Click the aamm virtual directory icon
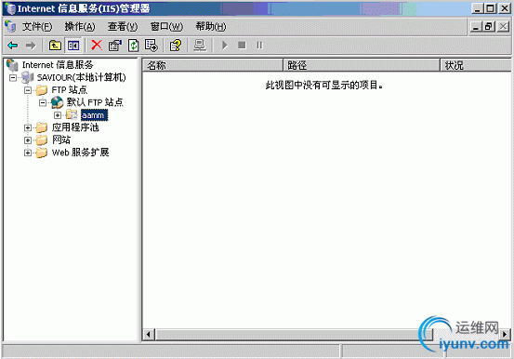The width and height of the screenshot is (514, 359). [72, 114]
